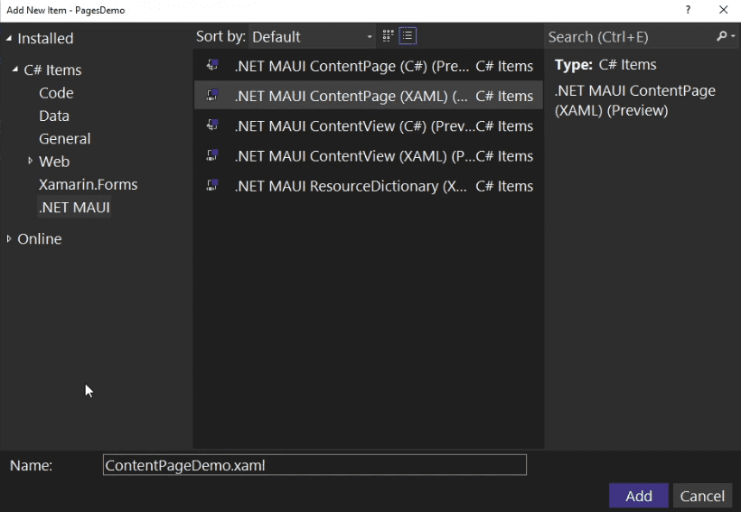The height and width of the screenshot is (512, 741).
Task: Open the Sort by Default dropdown
Action: tap(312, 37)
